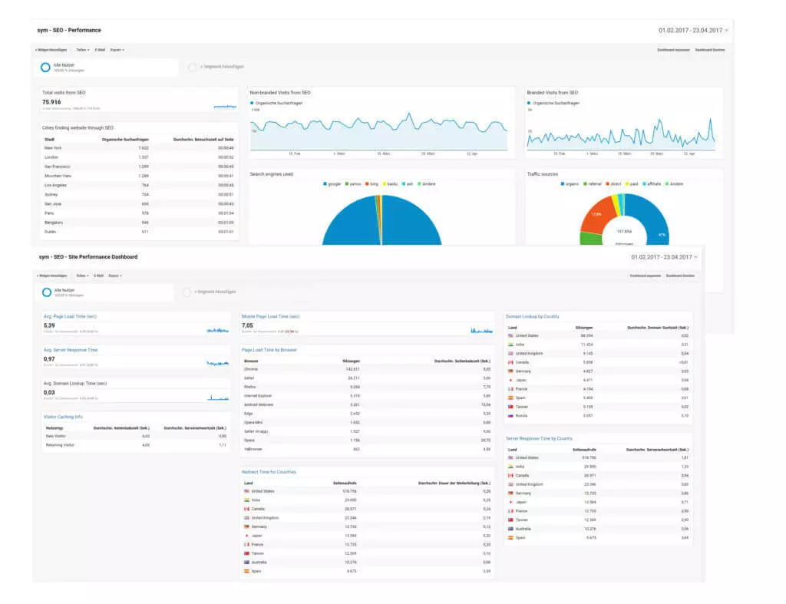This screenshot has height=604, width=786.
Task: Click baidu legend swatch in Search engines used
Action: [x=385, y=184]
